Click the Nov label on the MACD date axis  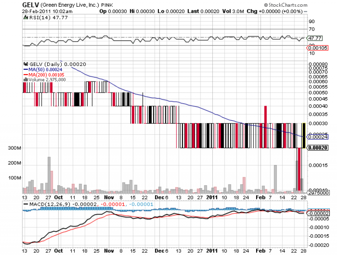109,251
